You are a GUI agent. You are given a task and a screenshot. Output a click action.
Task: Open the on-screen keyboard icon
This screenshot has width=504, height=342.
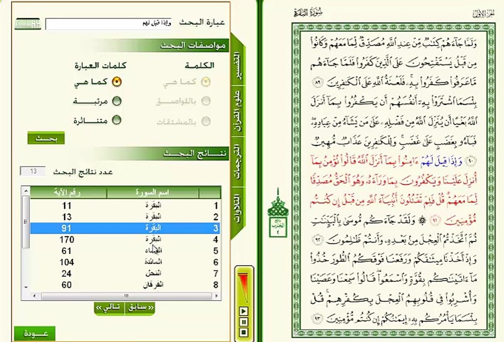click(x=28, y=24)
